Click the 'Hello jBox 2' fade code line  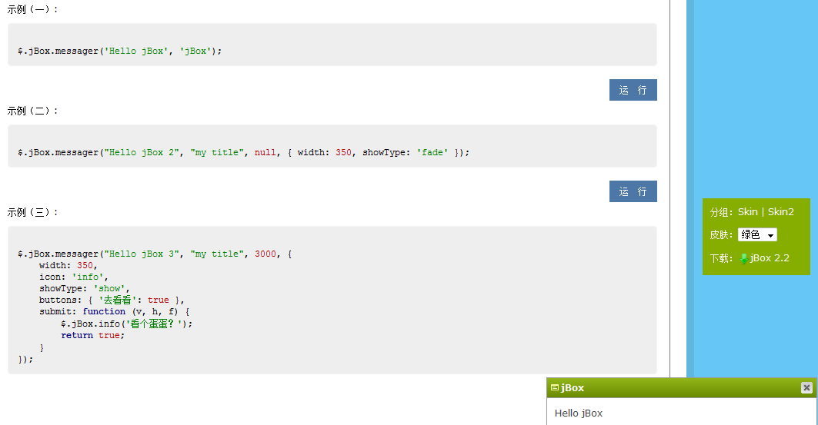pyautogui.click(x=243, y=153)
